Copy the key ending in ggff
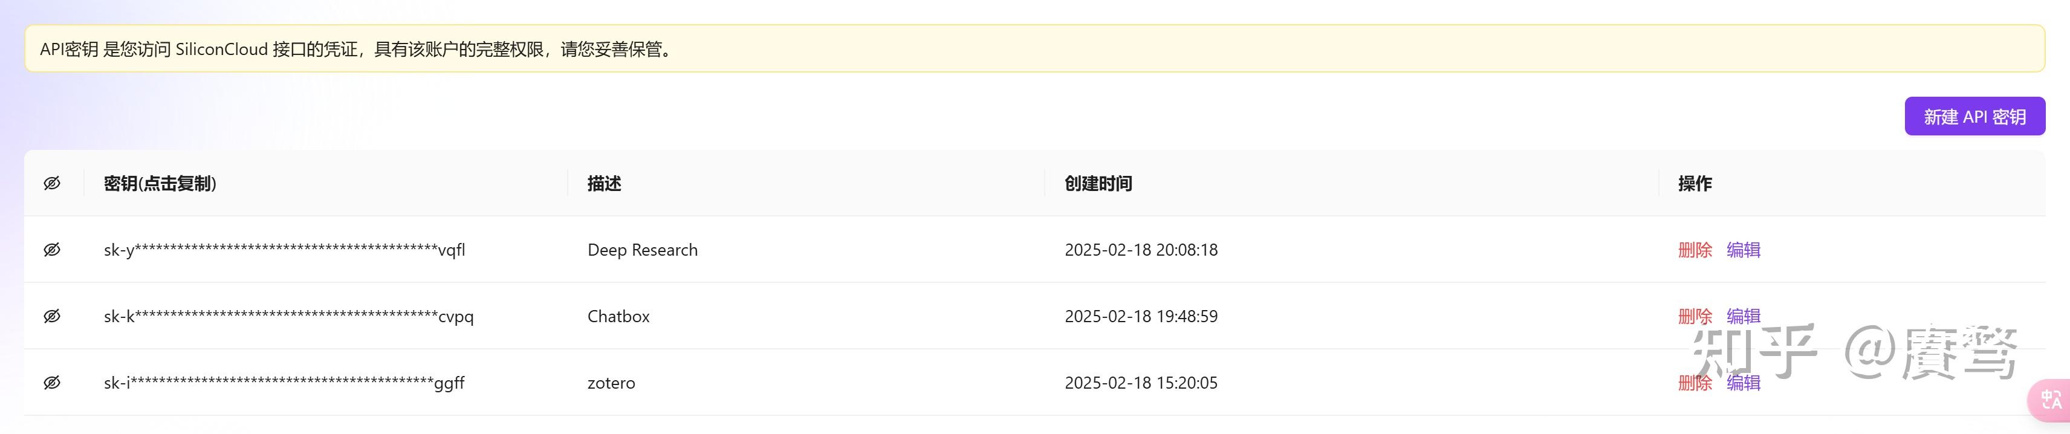Screen dimensions: 2070x434 click(x=284, y=383)
